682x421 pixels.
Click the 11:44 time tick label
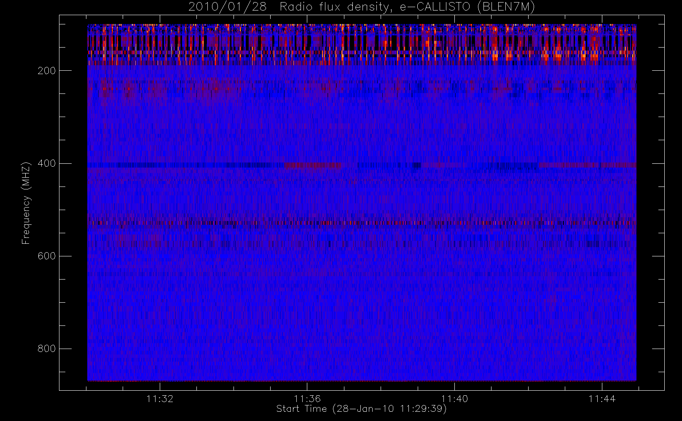(602, 399)
